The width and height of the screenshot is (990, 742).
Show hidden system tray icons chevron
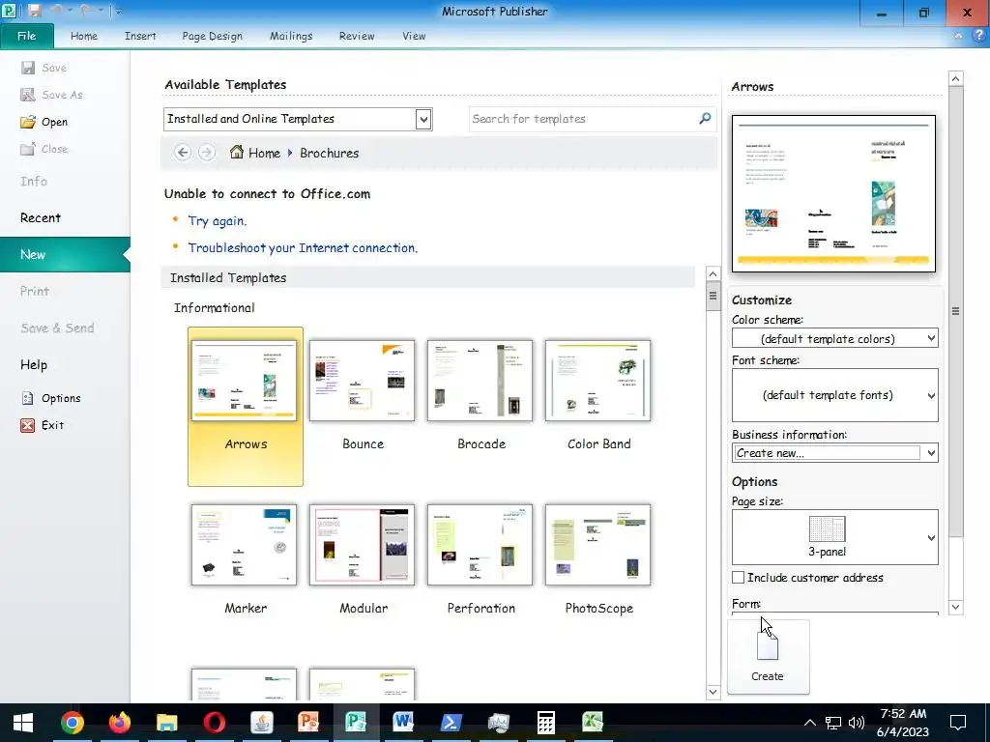tap(810, 723)
